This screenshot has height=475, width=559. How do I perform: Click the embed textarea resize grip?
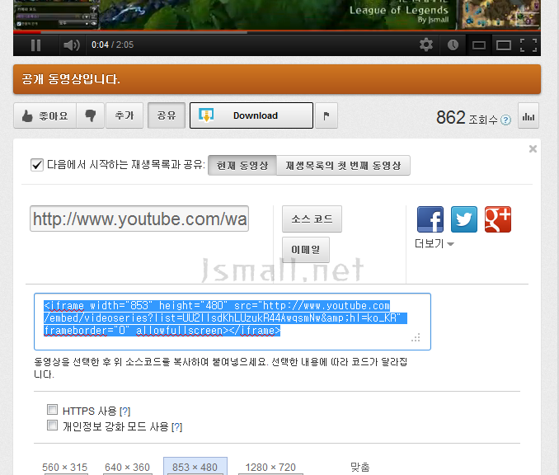coord(416,338)
